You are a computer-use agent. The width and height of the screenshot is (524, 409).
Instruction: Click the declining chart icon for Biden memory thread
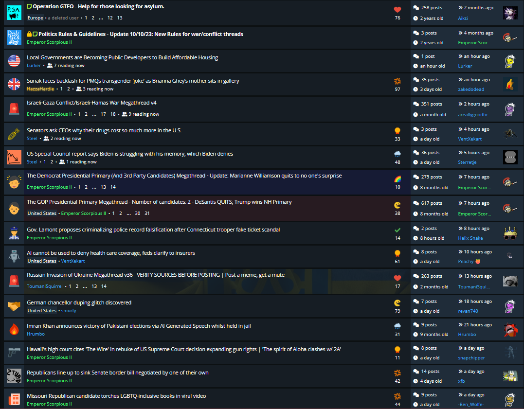pos(14,157)
